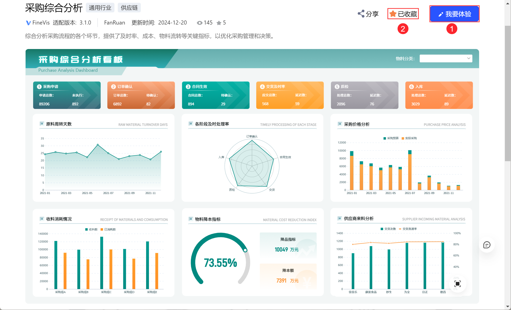Click scrollbar down arrow
The width and height of the screenshot is (511, 310).
[x=508, y=307]
